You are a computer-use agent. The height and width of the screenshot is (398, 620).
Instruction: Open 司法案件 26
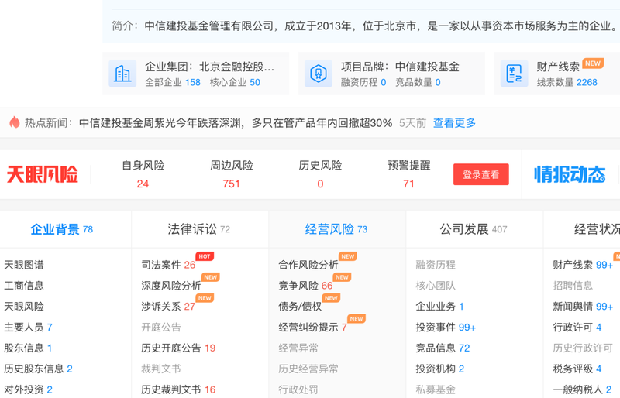pos(168,265)
